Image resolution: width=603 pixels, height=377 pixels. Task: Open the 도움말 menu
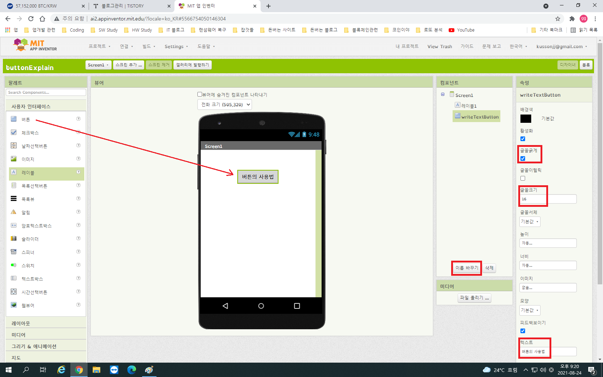coord(206,46)
